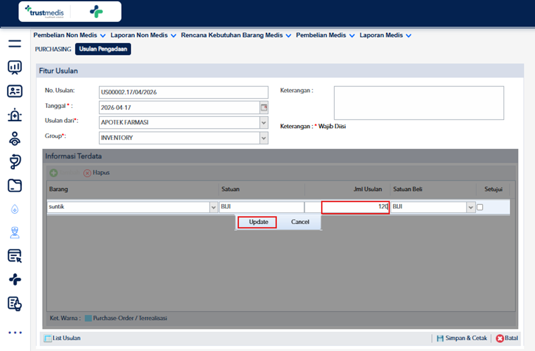Expand the Group INVENTORY dropdown
535x351 pixels.
coord(264,138)
